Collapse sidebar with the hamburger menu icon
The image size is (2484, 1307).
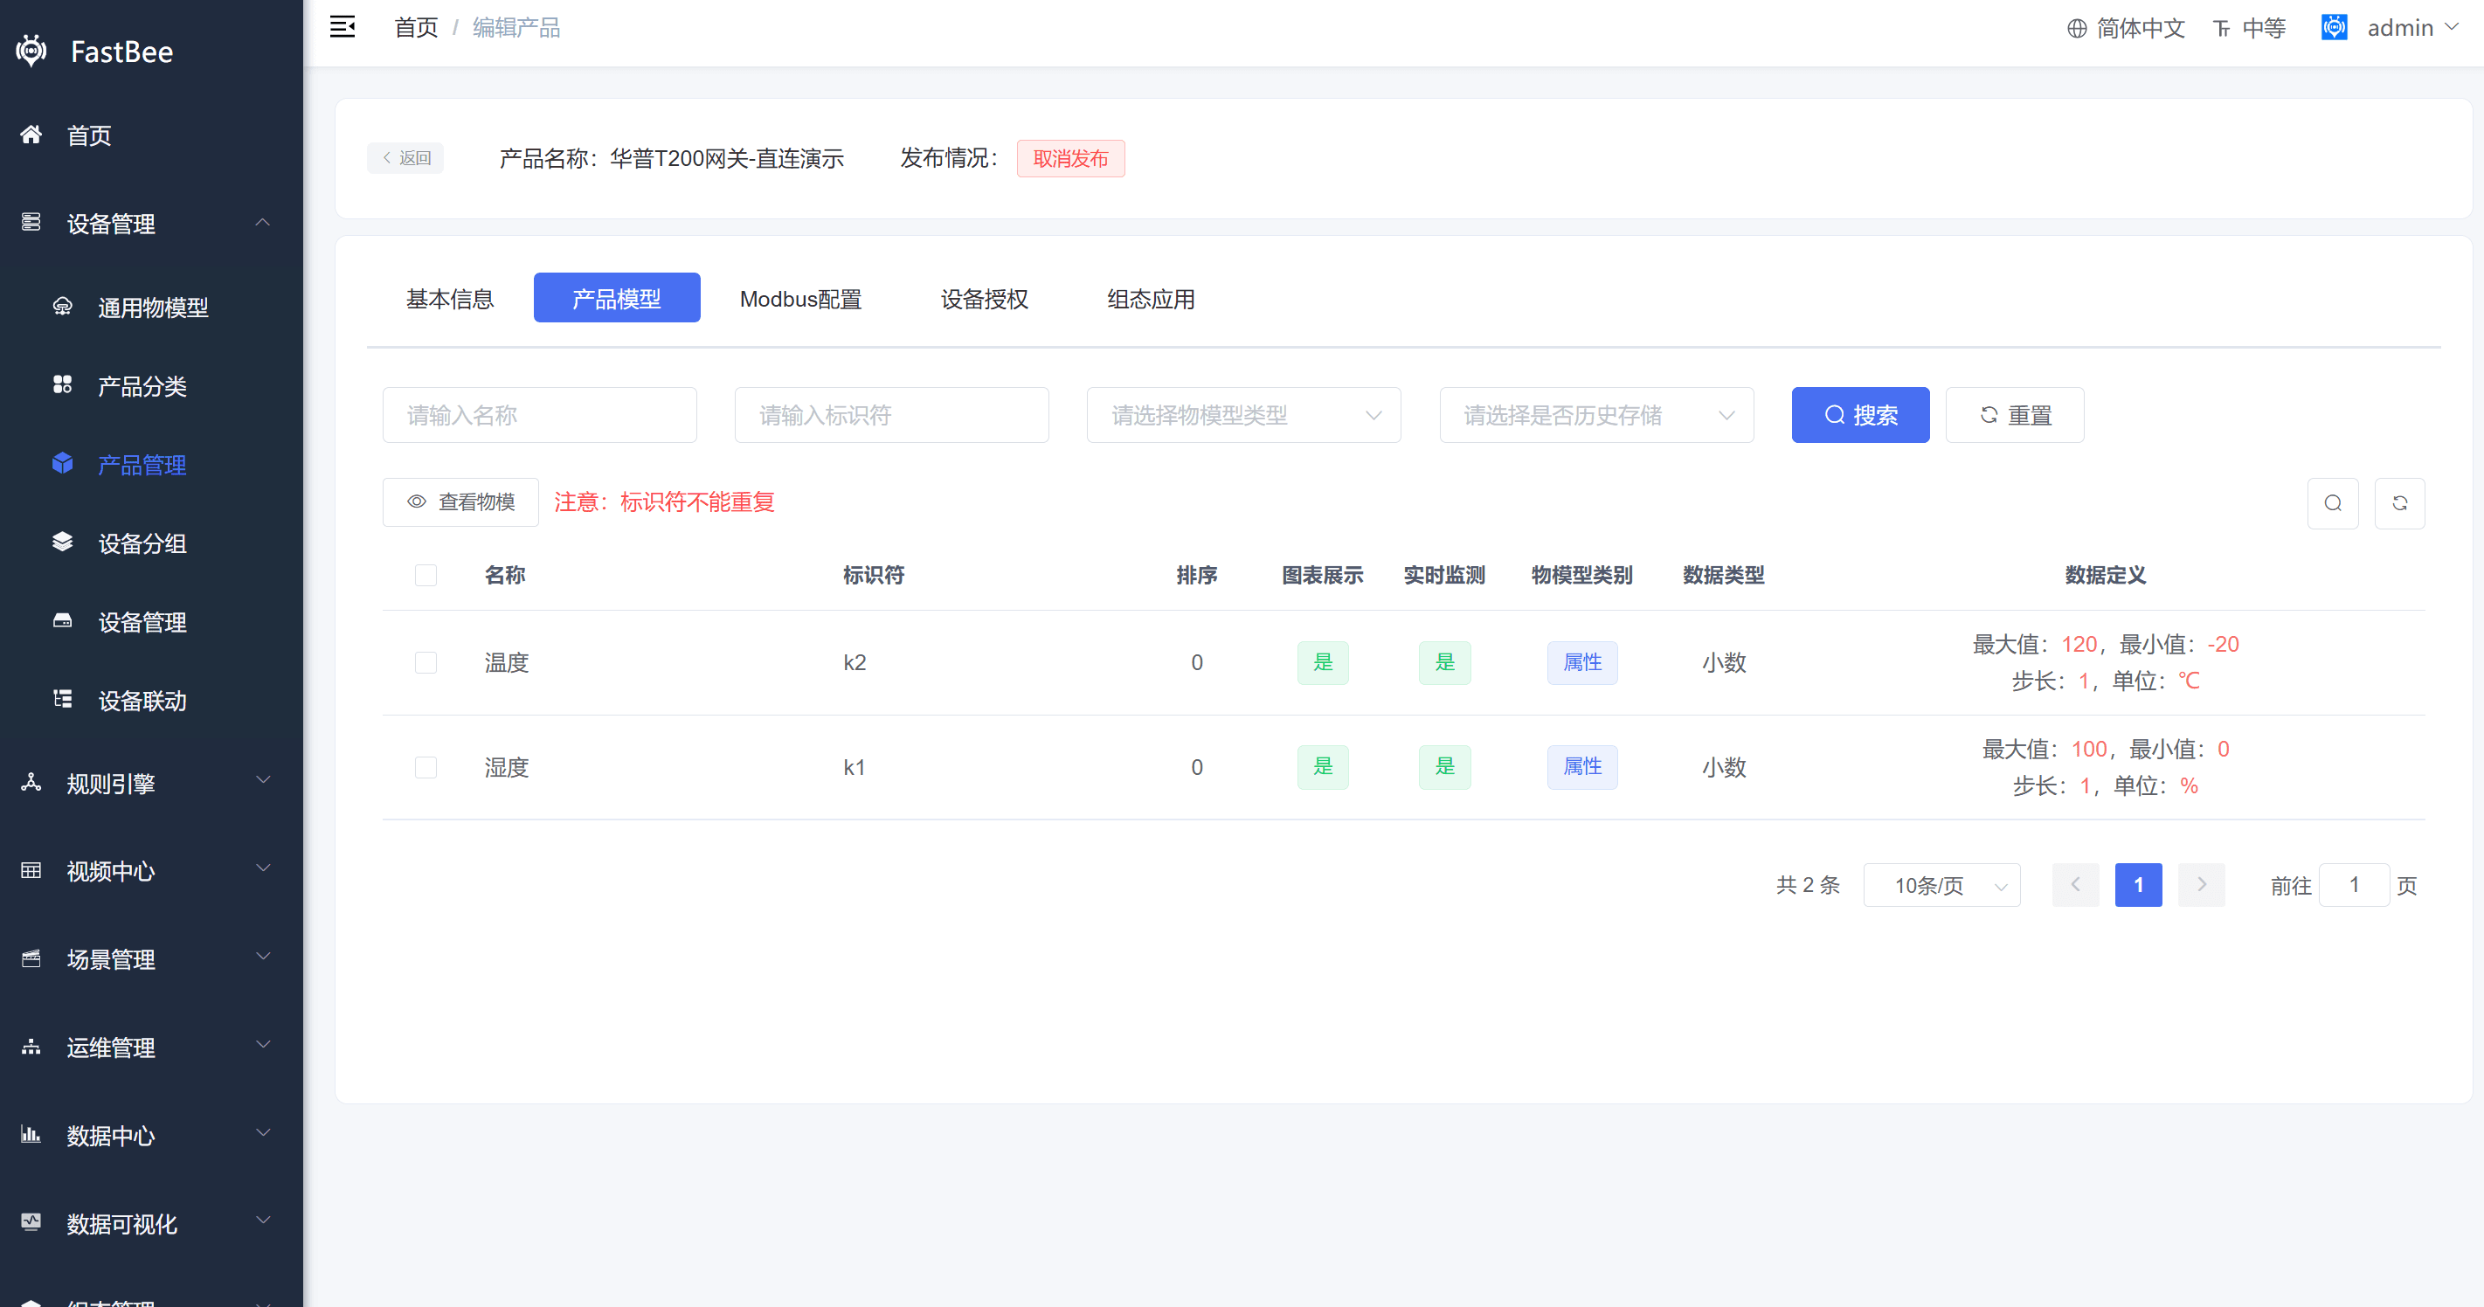(x=343, y=27)
